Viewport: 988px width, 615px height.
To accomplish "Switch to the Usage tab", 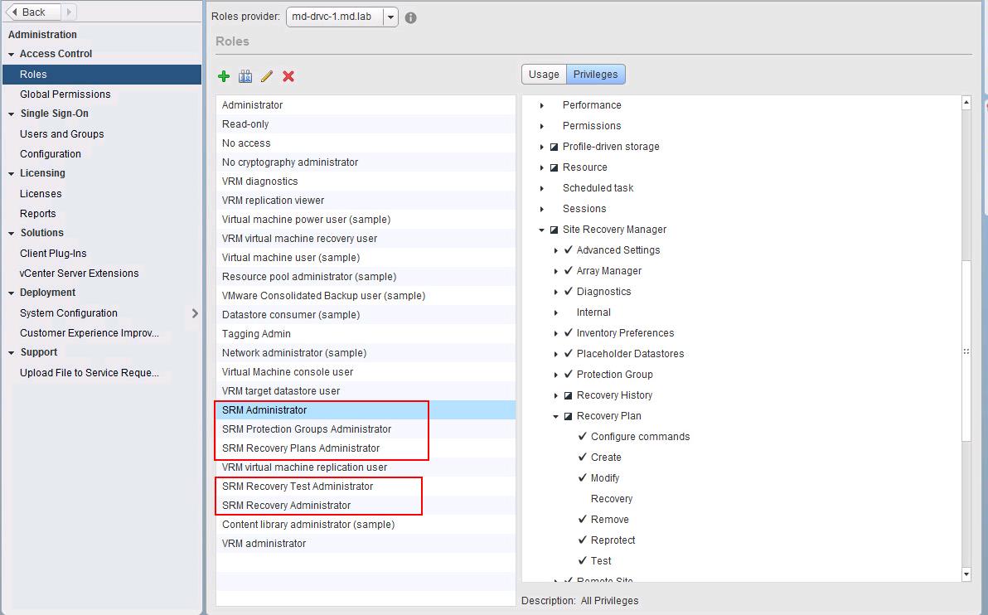I will coord(544,75).
